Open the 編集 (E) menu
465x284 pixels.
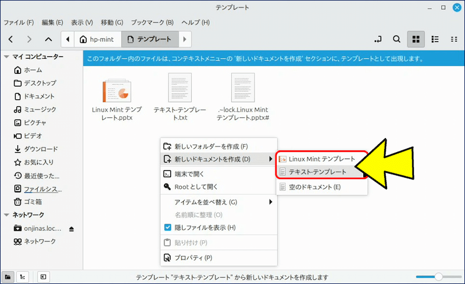[x=52, y=23]
